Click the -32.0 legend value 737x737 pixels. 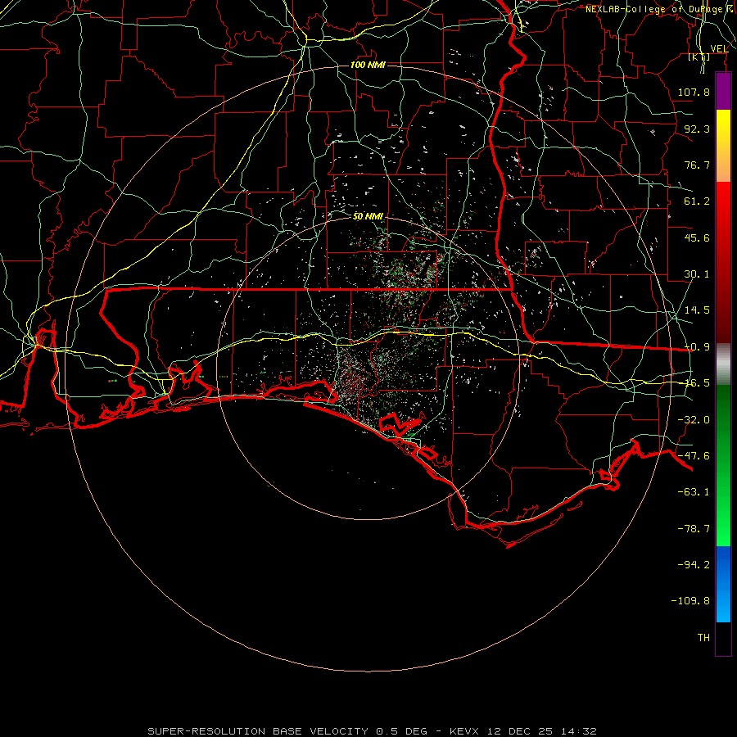point(694,420)
